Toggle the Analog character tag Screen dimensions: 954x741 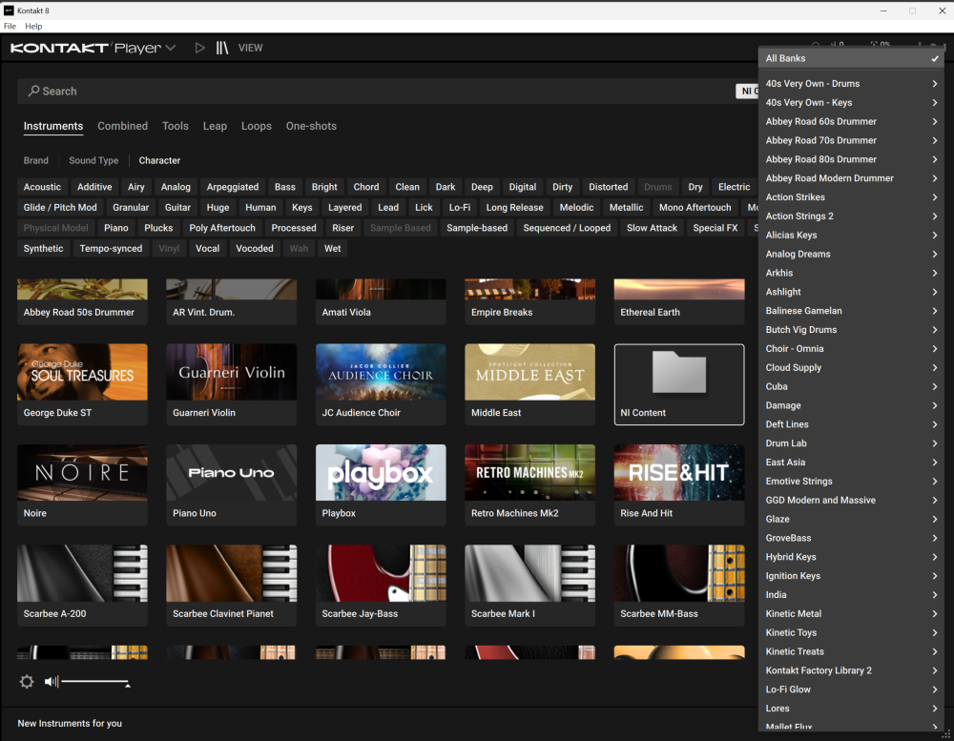[176, 187]
